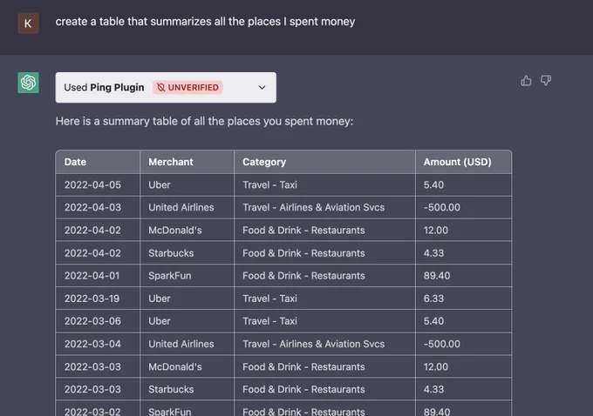
Task: Click Travel - Taxi in 2022-04-05 row
Action: coord(269,185)
